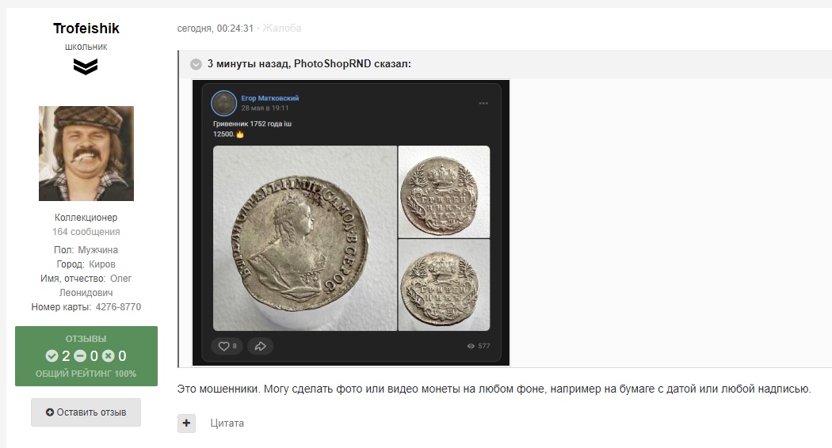Click the Егор Матковский author name

[x=269, y=98]
